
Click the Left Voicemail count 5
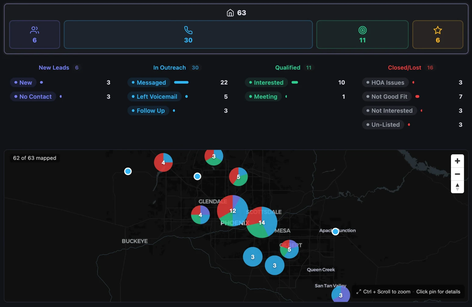[226, 97]
